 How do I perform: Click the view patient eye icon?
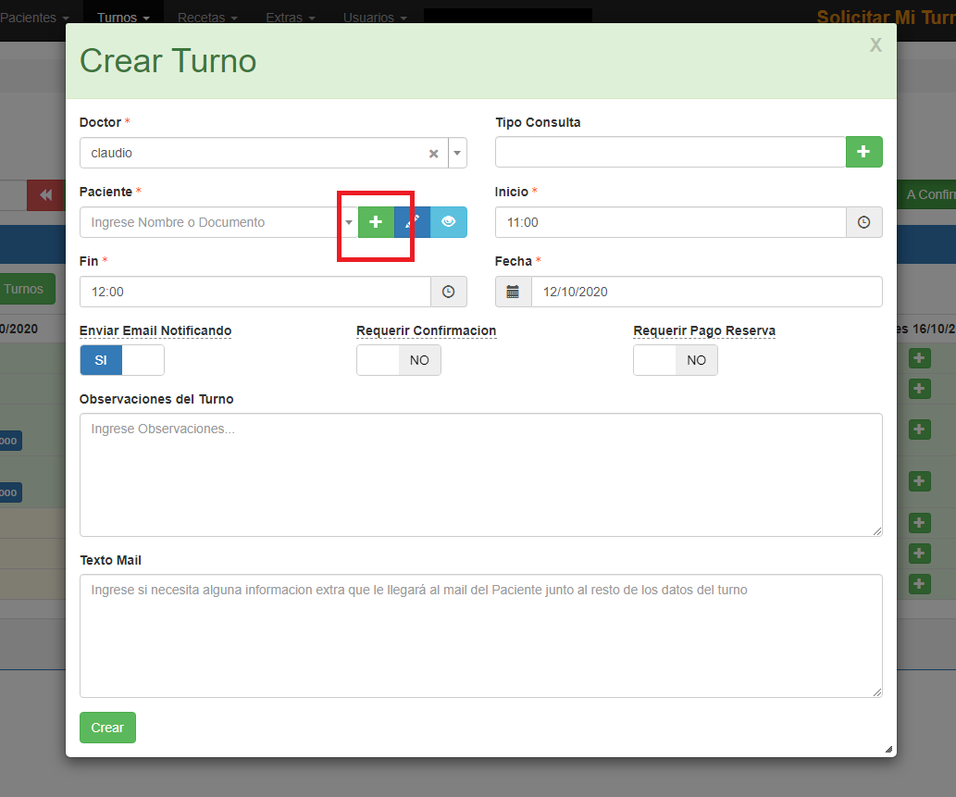coord(449,222)
